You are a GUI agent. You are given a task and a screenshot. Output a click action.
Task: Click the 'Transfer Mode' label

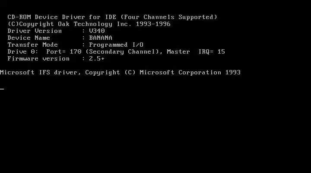click(x=32, y=45)
